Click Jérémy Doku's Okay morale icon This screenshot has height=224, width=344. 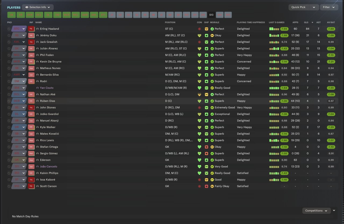tap(212, 36)
